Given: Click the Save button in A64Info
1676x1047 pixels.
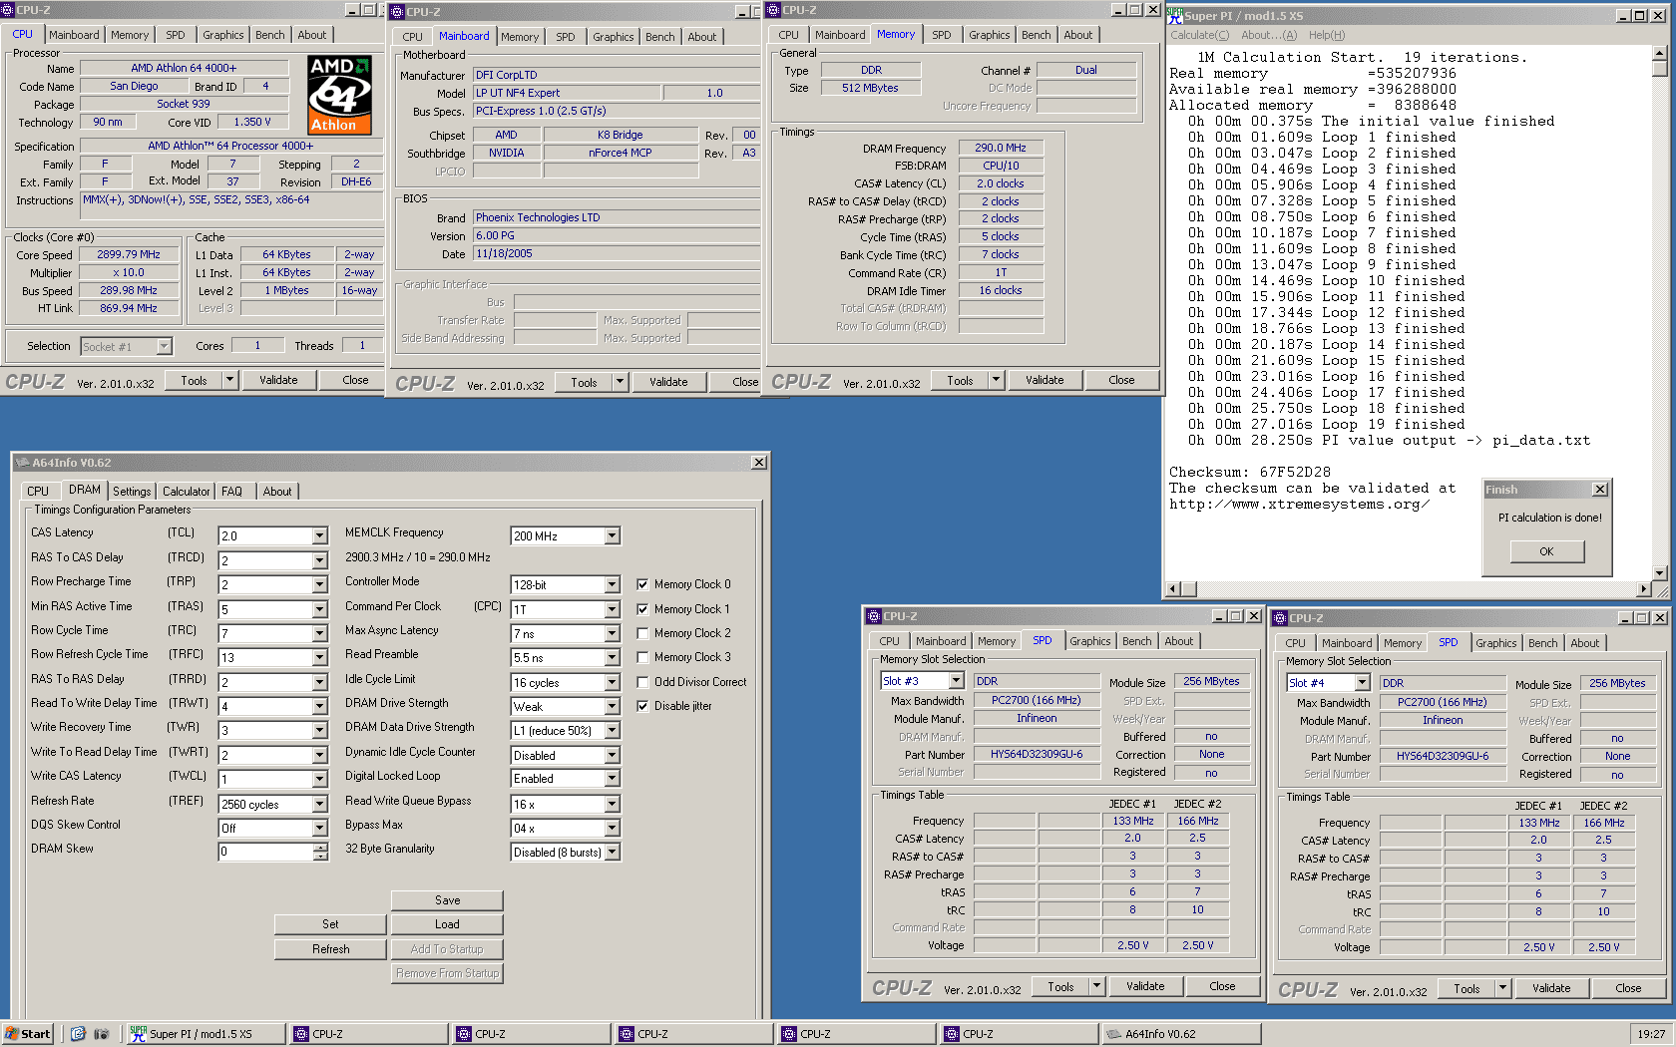Looking at the screenshot, I should point(447,900).
